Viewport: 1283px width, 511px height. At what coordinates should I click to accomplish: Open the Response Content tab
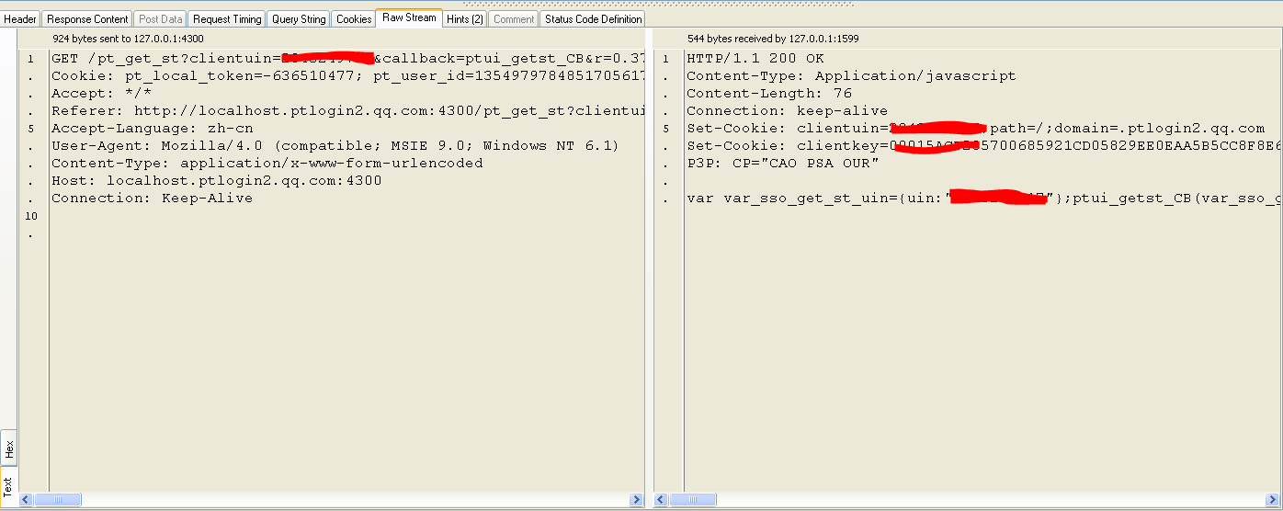click(x=87, y=18)
